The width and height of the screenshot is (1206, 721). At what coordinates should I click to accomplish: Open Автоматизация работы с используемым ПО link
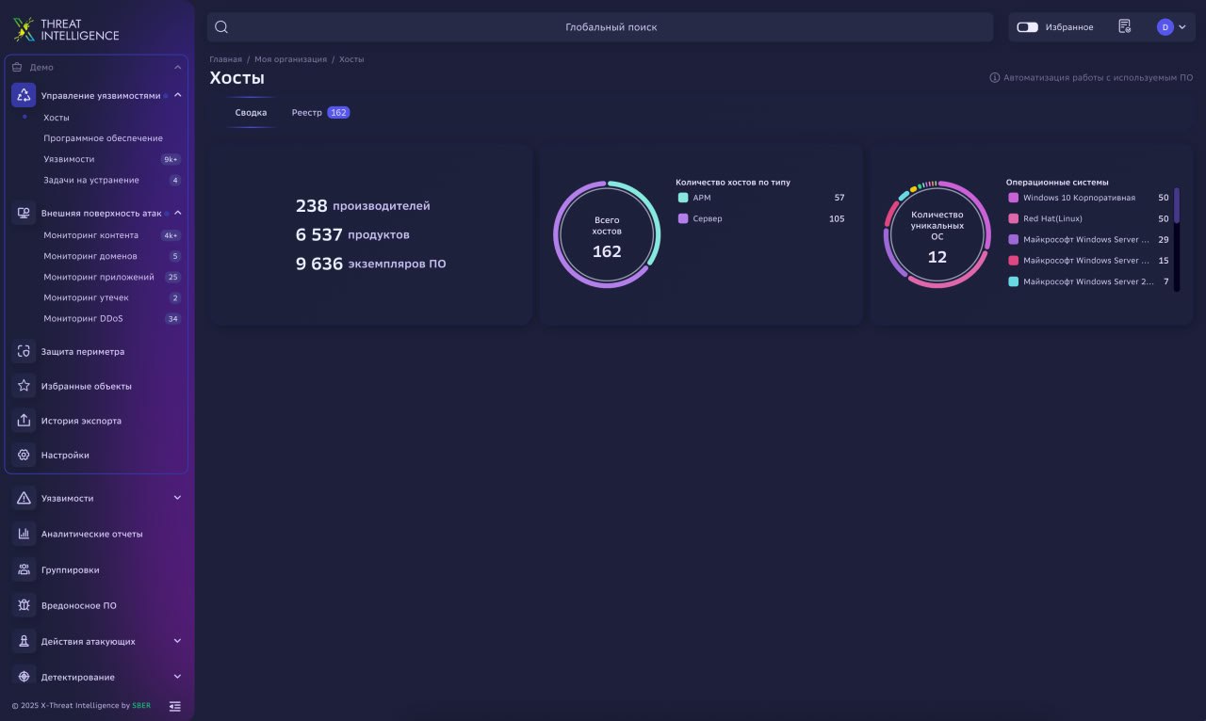point(1098,78)
